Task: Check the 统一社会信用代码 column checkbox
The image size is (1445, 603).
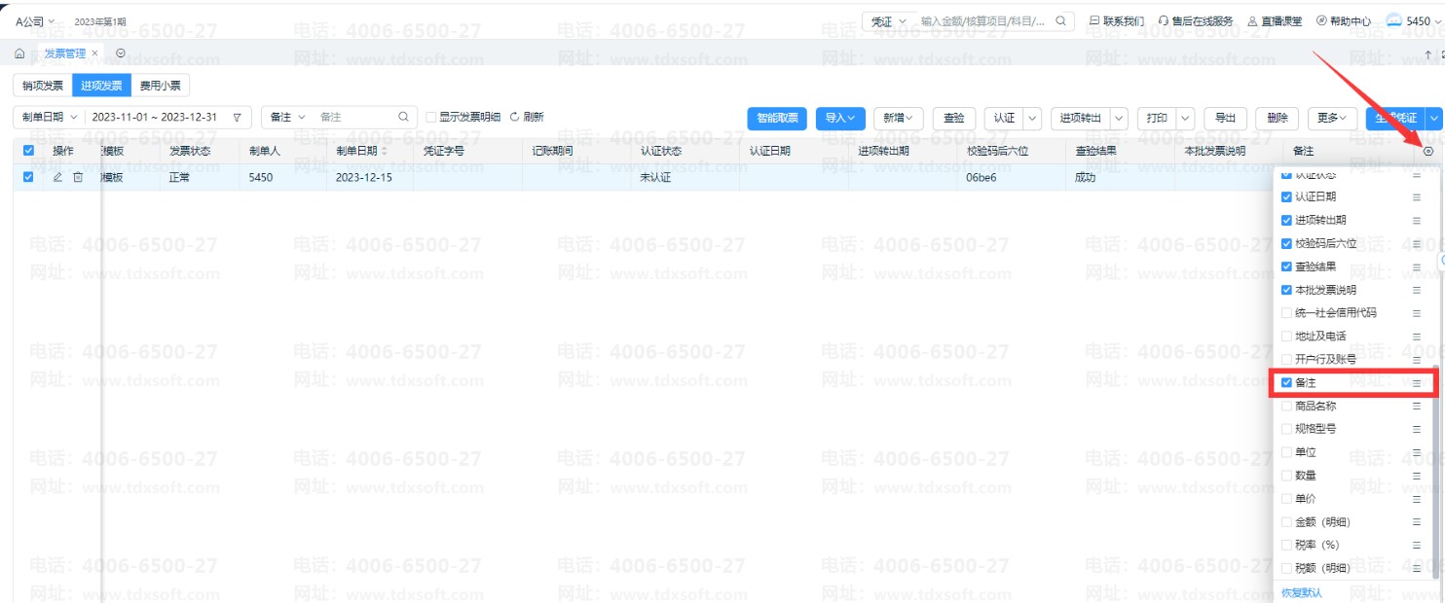Action: 1286,313
